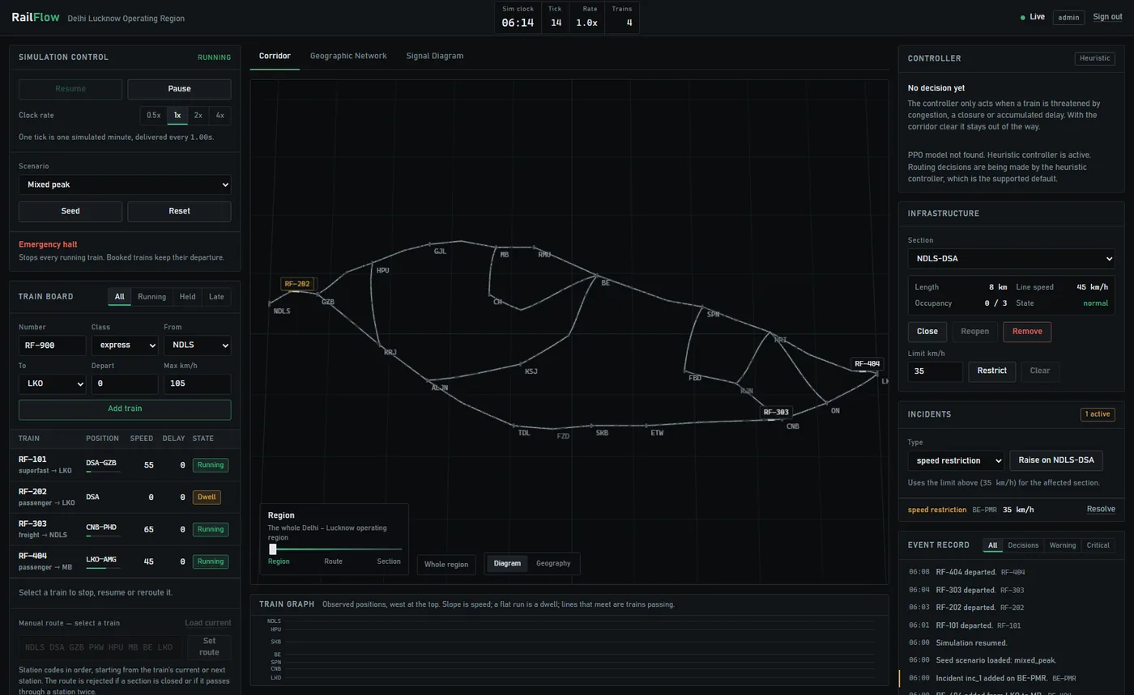This screenshot has height=695, width=1134.
Task: Filter event record by Critical
Action: click(x=1098, y=545)
